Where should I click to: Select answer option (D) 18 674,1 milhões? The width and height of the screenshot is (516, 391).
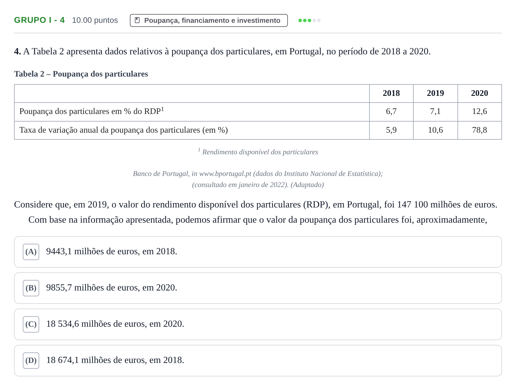point(258,361)
